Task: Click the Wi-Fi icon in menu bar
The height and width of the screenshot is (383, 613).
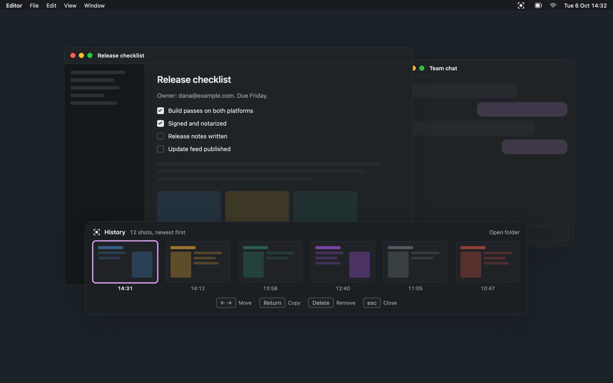Action: (553, 6)
